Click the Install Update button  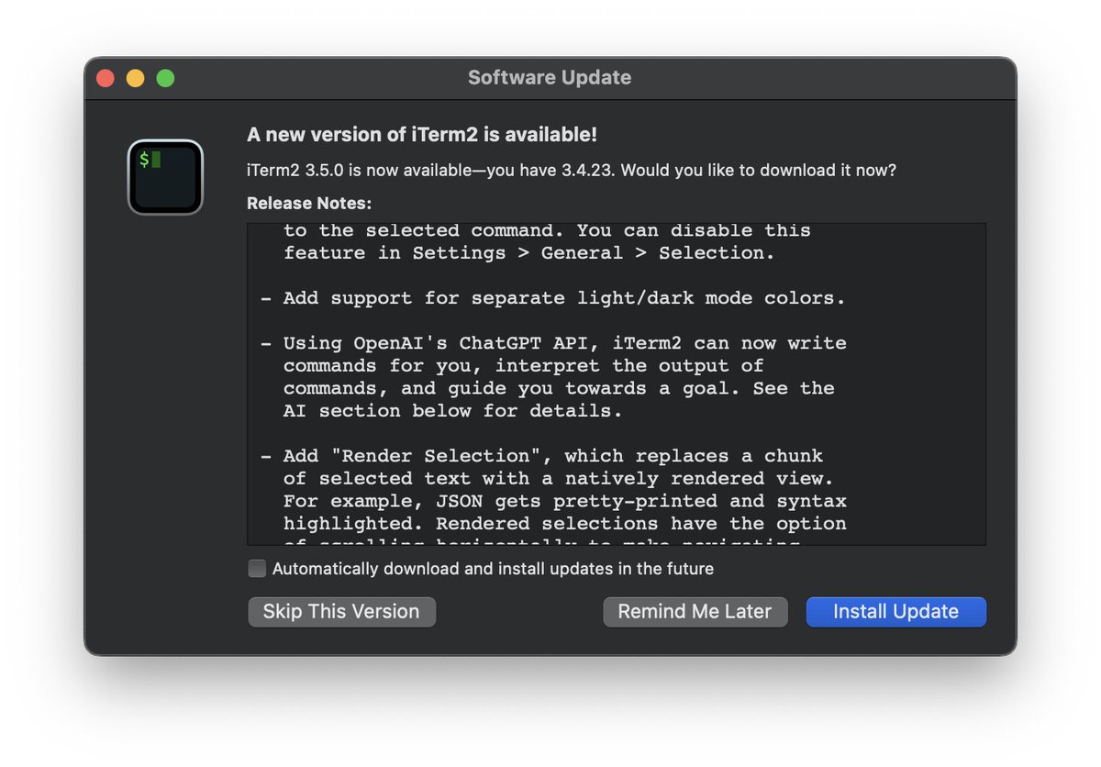895,612
